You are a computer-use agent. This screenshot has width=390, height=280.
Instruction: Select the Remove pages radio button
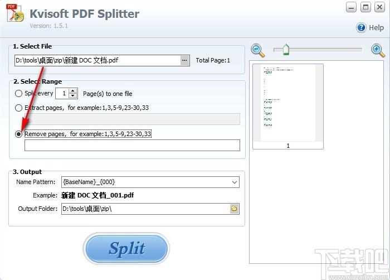click(x=19, y=134)
